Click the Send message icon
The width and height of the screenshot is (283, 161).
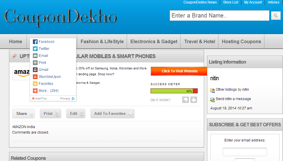tap(213, 100)
